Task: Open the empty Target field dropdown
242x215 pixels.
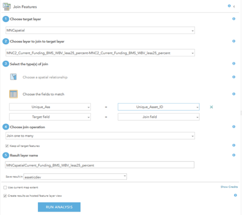Action: coord(50,117)
